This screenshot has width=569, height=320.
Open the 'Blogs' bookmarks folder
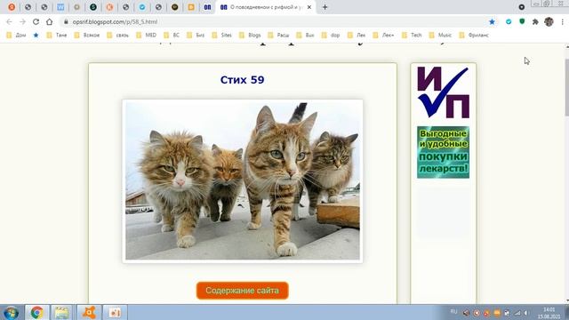(250, 36)
